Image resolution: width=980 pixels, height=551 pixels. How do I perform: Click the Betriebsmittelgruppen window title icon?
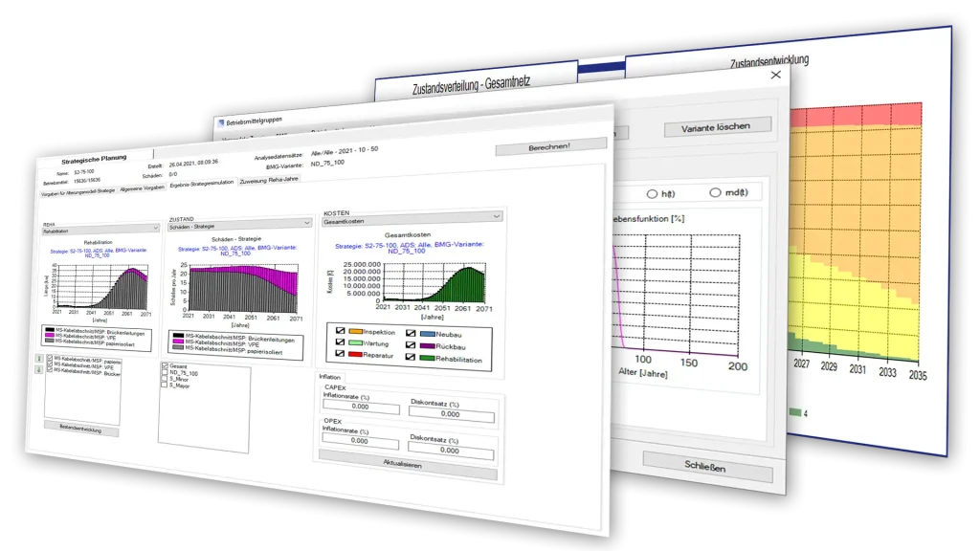220,122
